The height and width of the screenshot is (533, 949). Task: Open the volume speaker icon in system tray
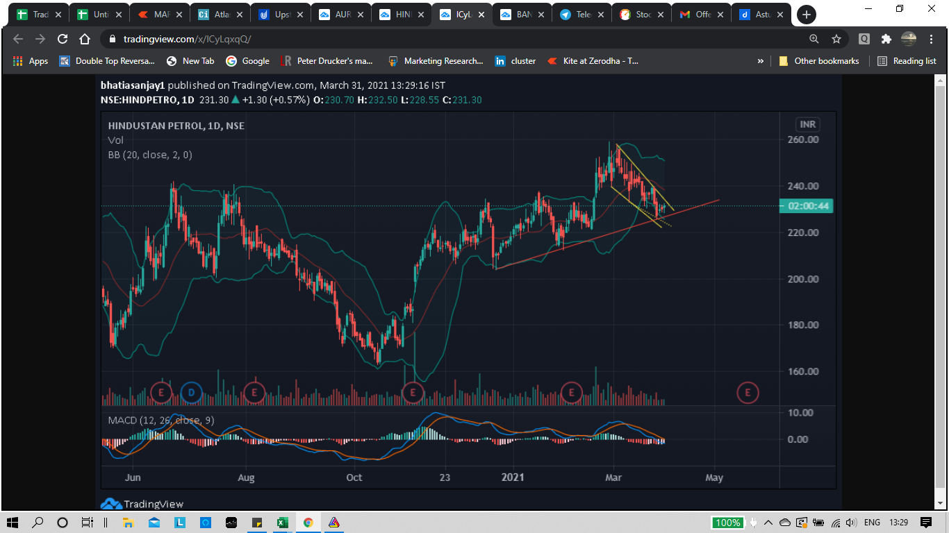click(852, 523)
